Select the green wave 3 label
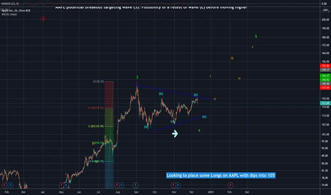Viewport: 331px width, 195px height. (x=137, y=77)
